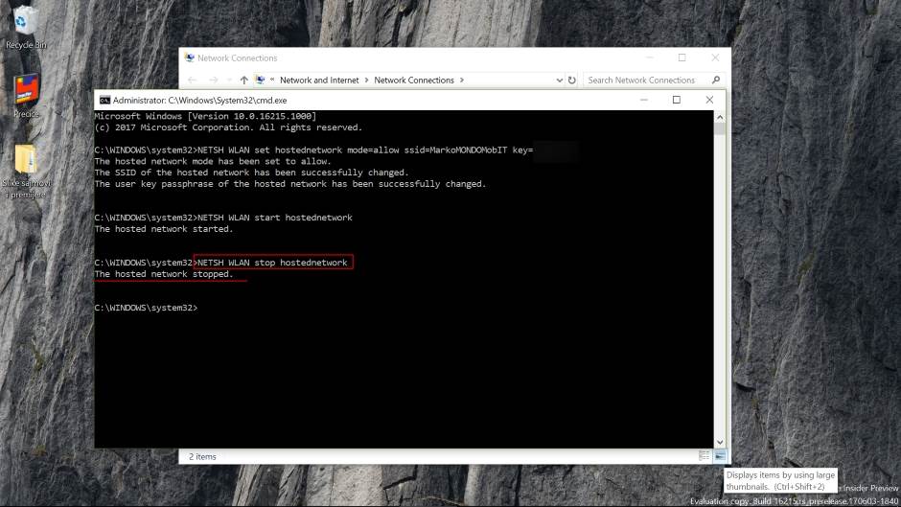Click the cmd.exe title bar icon
Screen dimensions: 901x507
click(104, 100)
